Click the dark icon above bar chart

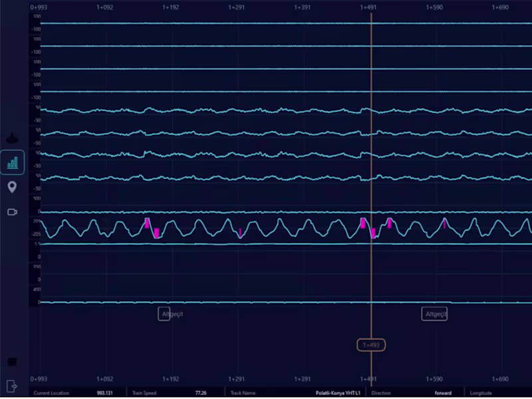(12, 138)
